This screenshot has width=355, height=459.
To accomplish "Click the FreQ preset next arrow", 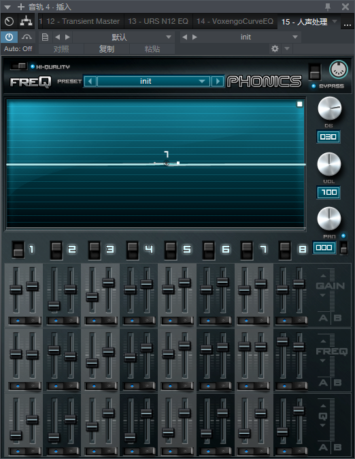I will [x=218, y=81].
